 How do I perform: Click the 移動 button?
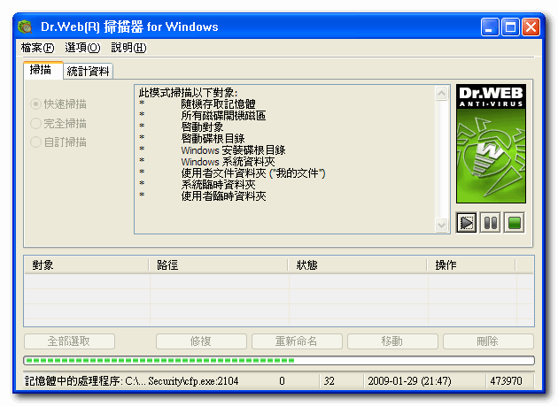392,341
